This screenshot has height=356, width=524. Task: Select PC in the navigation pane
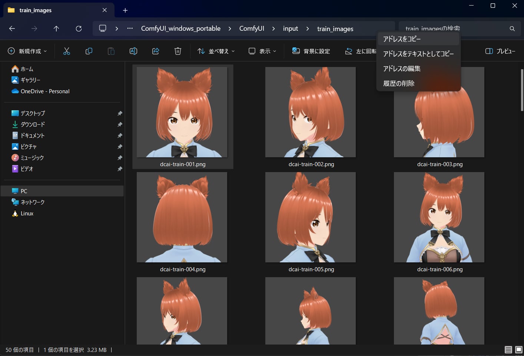pos(62,191)
